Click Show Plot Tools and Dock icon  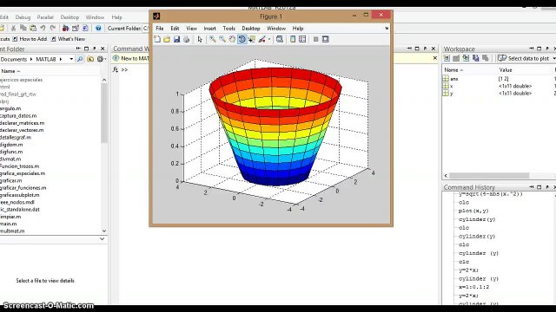(326, 39)
